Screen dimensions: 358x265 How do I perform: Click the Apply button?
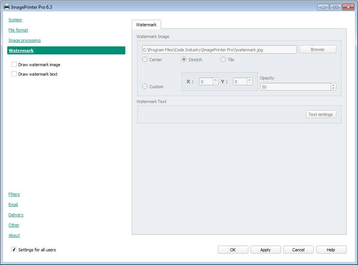click(x=265, y=250)
